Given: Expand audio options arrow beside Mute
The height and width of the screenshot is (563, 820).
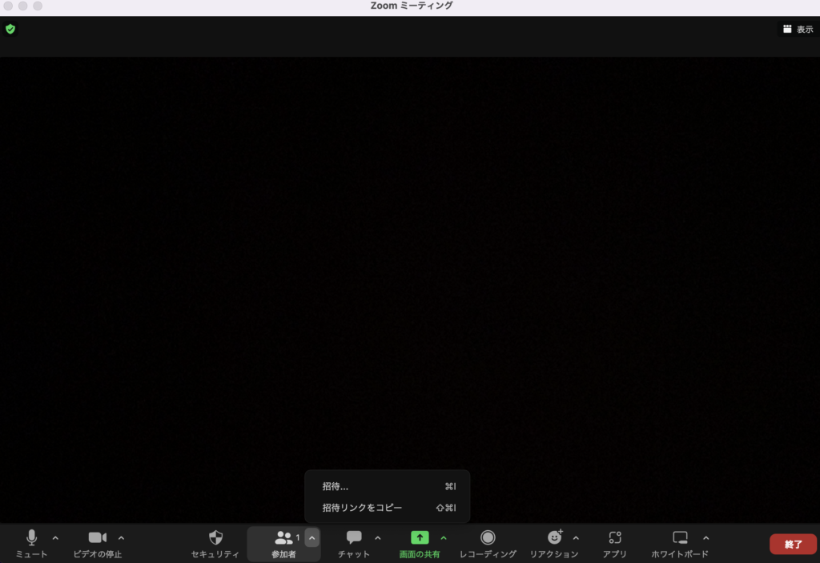Looking at the screenshot, I should (x=55, y=538).
